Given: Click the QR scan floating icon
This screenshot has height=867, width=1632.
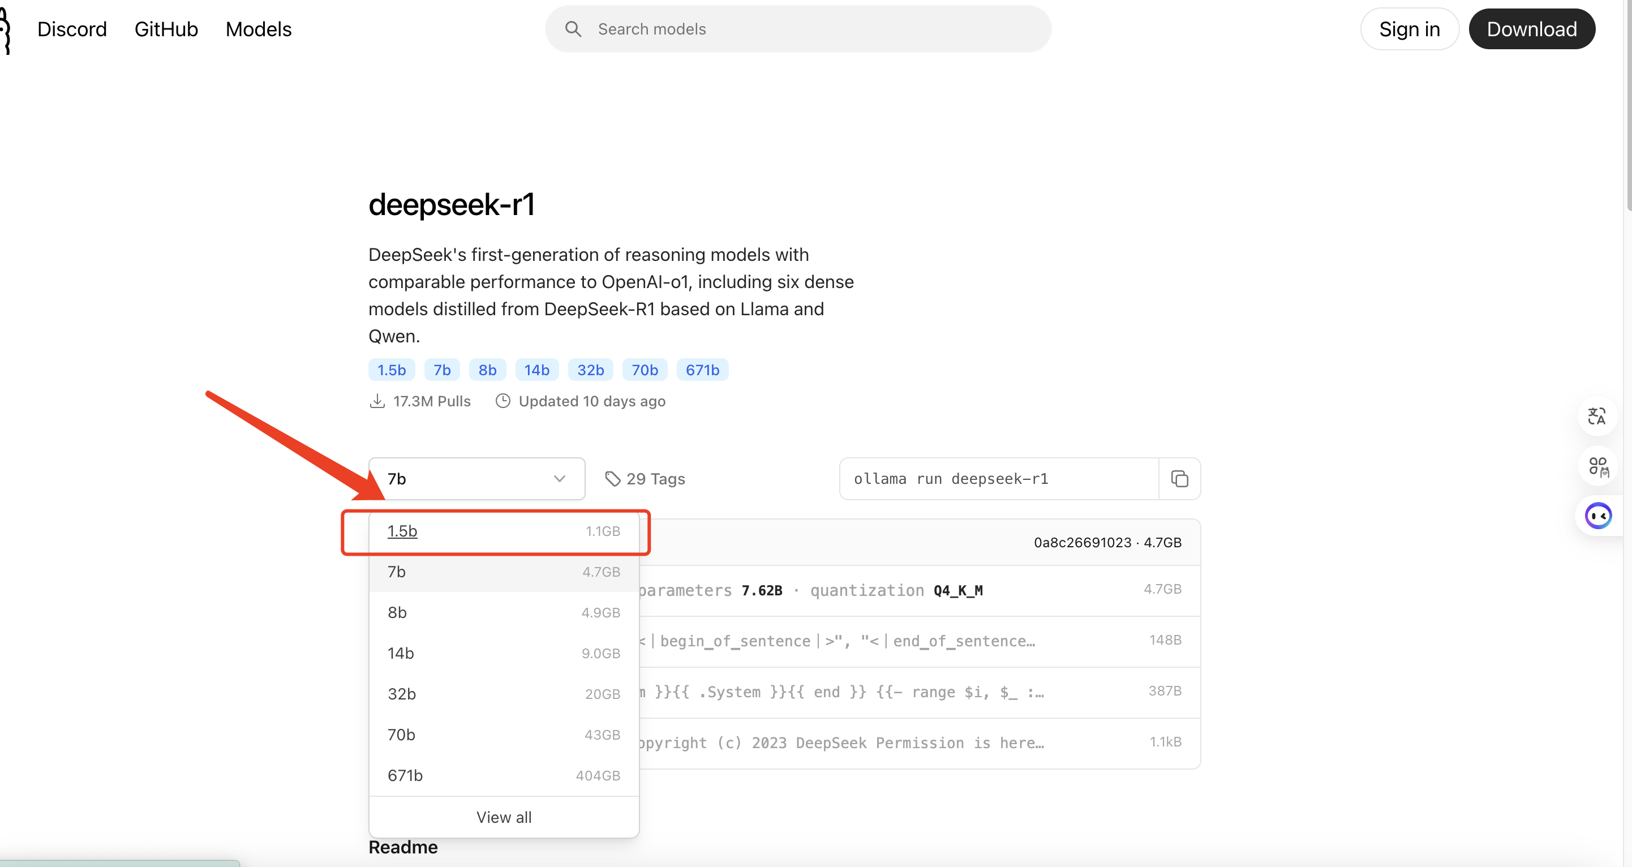Looking at the screenshot, I should [x=1598, y=467].
